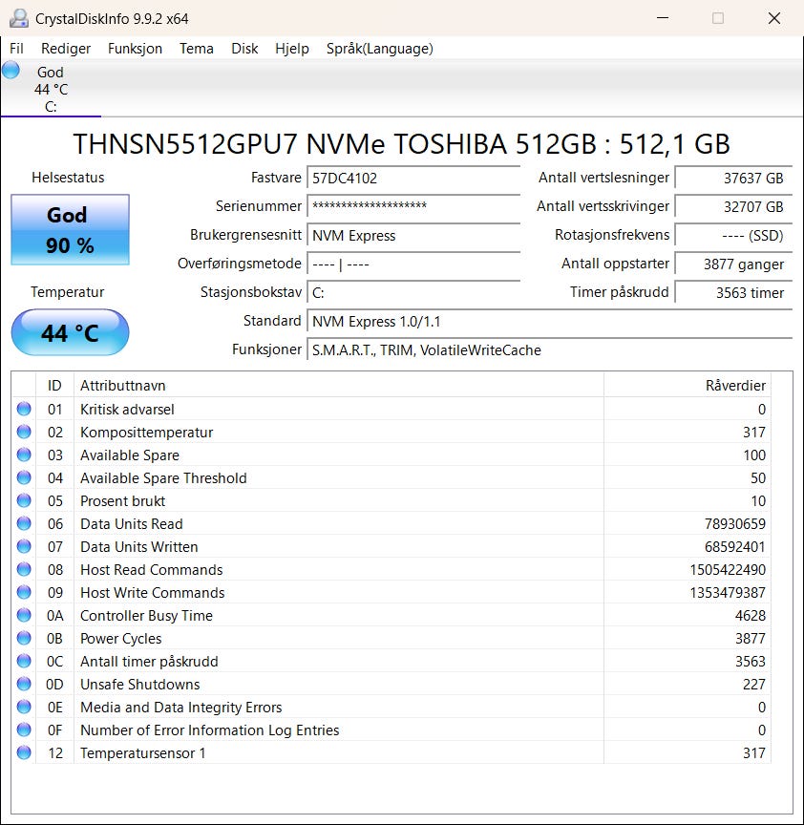This screenshot has height=825, width=804.
Task: Click the Standard field NVM Express 1.0/1.1
Action: (x=549, y=321)
